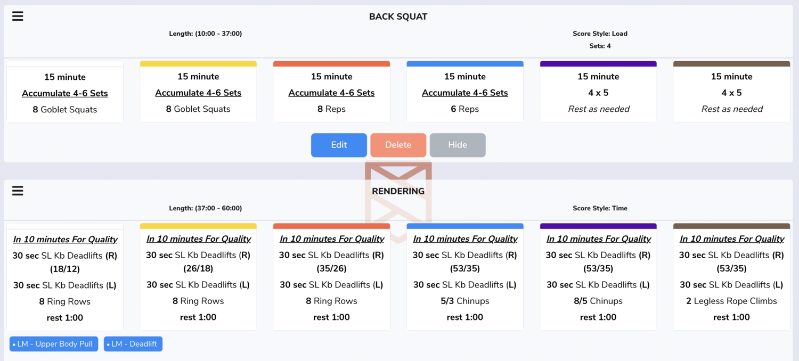Click 2 Legless Rope Climbs text
Screen dimensions: 799x361
(x=732, y=301)
